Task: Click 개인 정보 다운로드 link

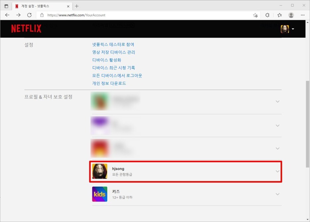Action: point(109,83)
